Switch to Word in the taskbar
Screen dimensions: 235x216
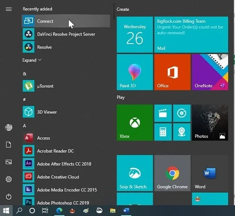(x=126, y=211)
